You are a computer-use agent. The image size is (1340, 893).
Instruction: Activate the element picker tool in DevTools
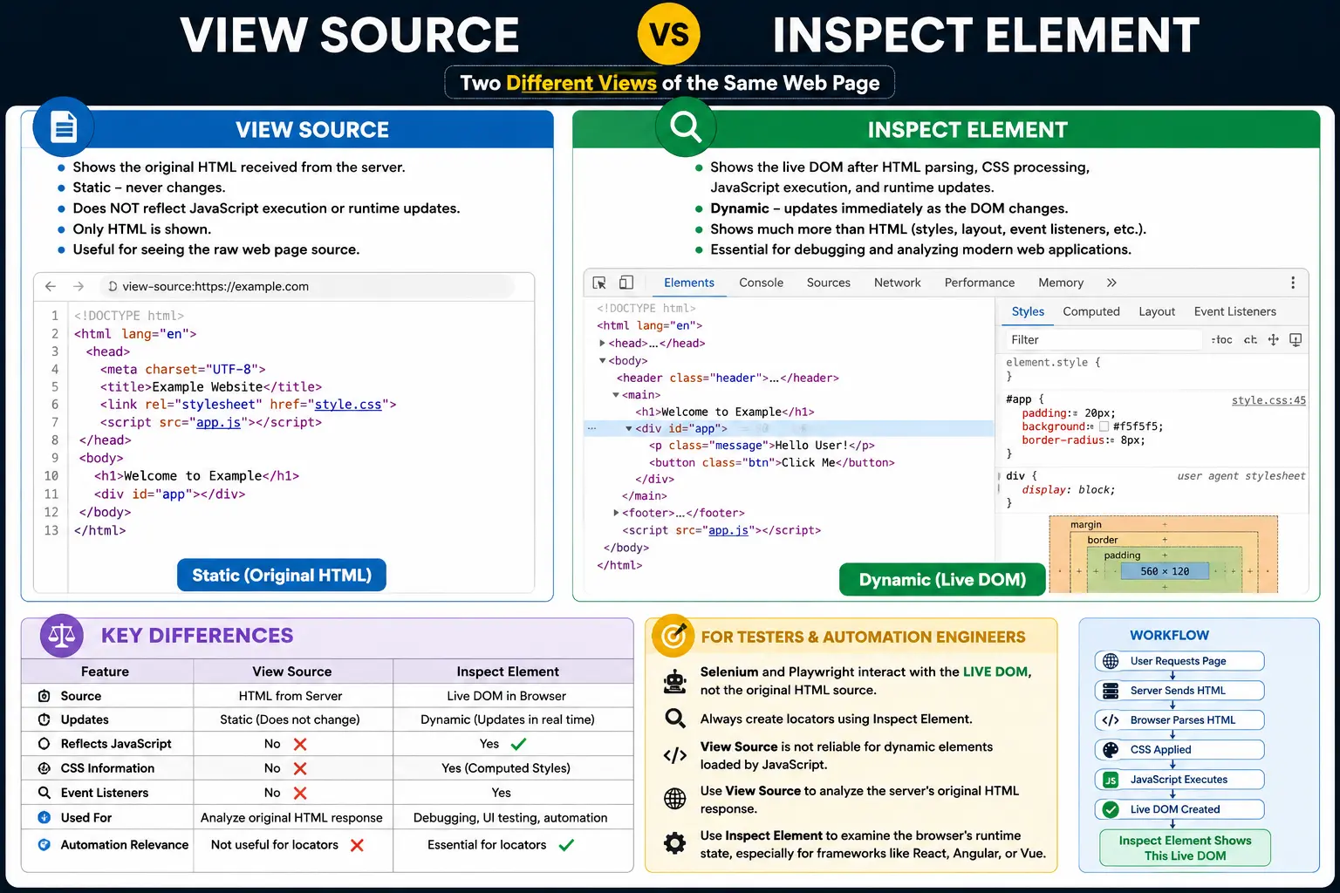(599, 283)
